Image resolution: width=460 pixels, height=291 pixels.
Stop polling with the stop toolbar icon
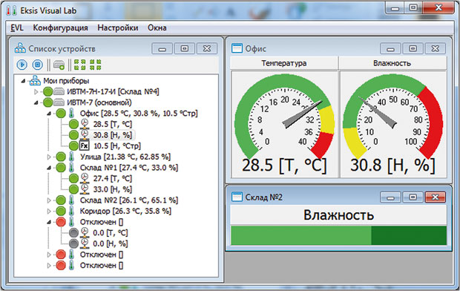point(38,65)
